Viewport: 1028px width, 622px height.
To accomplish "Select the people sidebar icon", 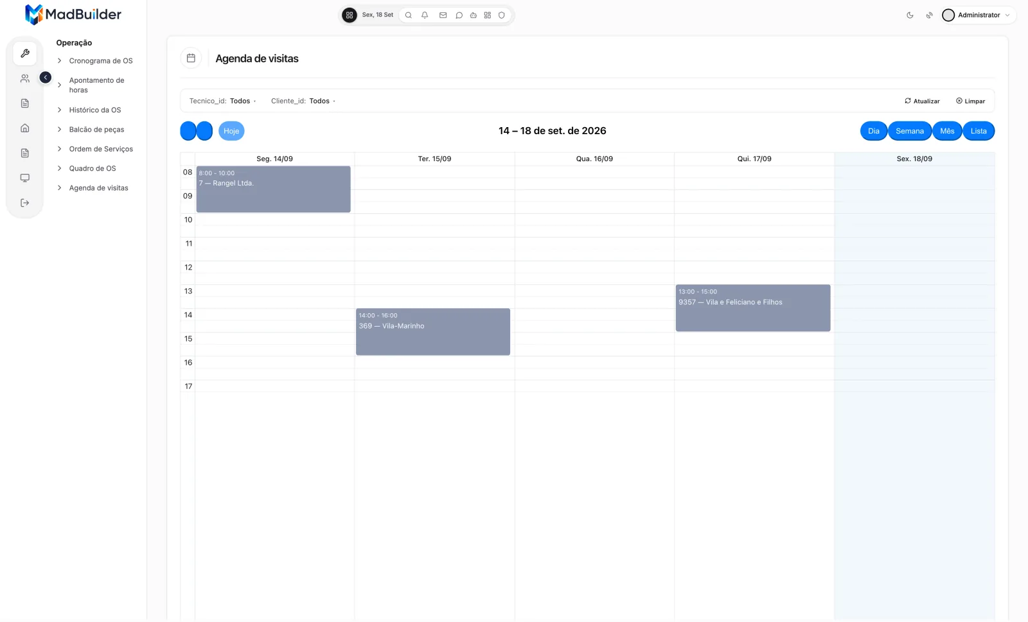I will tap(25, 78).
